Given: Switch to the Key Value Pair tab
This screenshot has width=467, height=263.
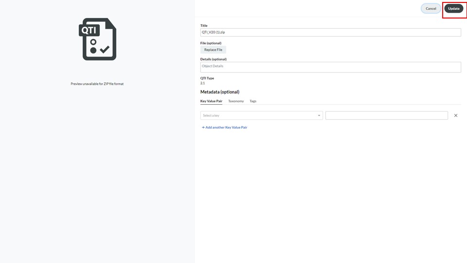Looking at the screenshot, I should pyautogui.click(x=211, y=101).
